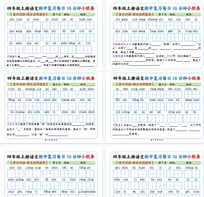Click the worksheet title on Day 7 card

[157, 157]
